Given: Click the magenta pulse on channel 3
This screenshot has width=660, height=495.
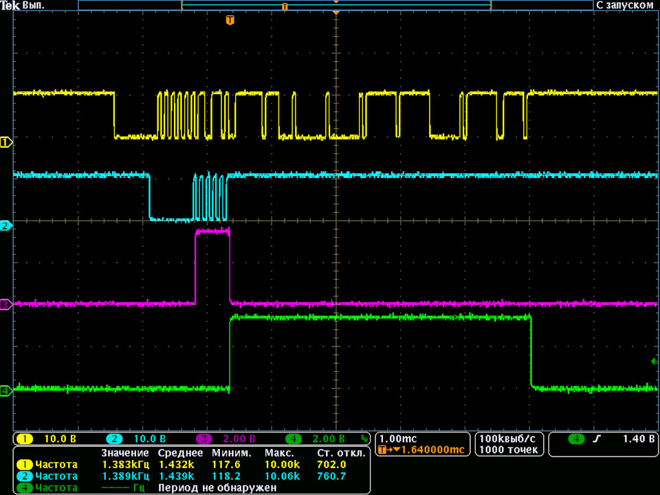Looking at the screenshot, I should pyautogui.click(x=212, y=266).
